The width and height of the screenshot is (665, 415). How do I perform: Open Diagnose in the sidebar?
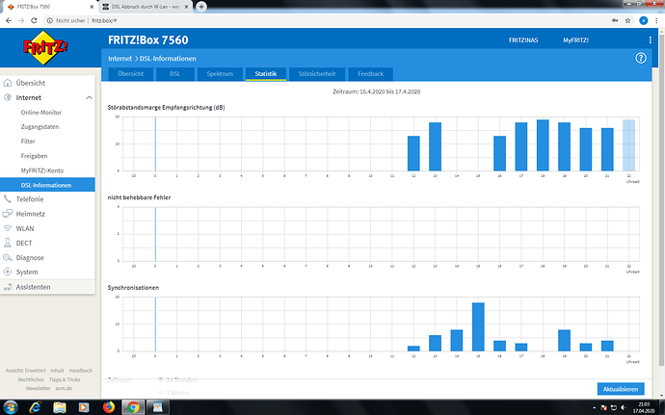tap(30, 258)
